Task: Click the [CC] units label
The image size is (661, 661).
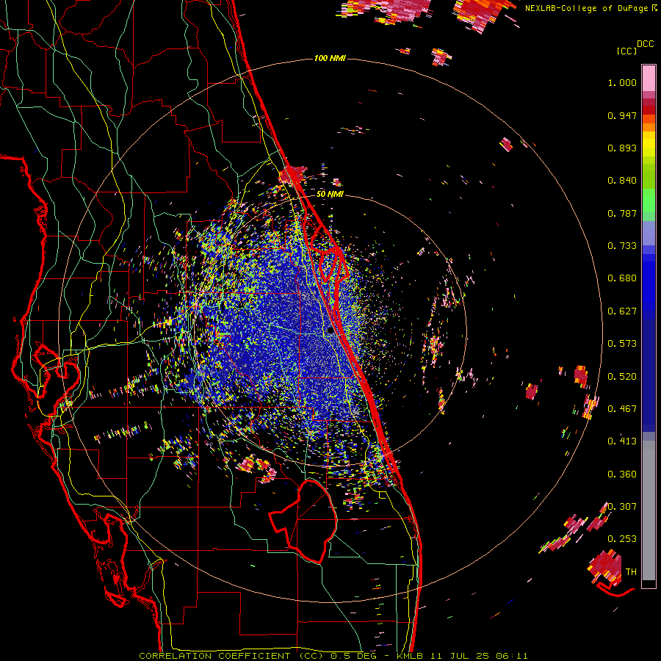Action: pyautogui.click(x=627, y=51)
